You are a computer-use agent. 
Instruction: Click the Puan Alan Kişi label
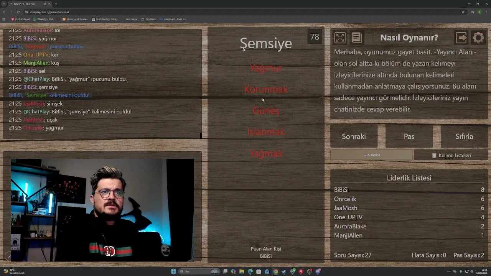click(266, 249)
